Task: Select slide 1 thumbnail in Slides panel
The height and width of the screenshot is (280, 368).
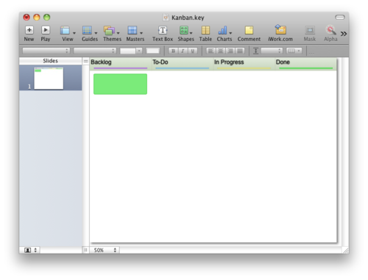Action: click(x=49, y=79)
